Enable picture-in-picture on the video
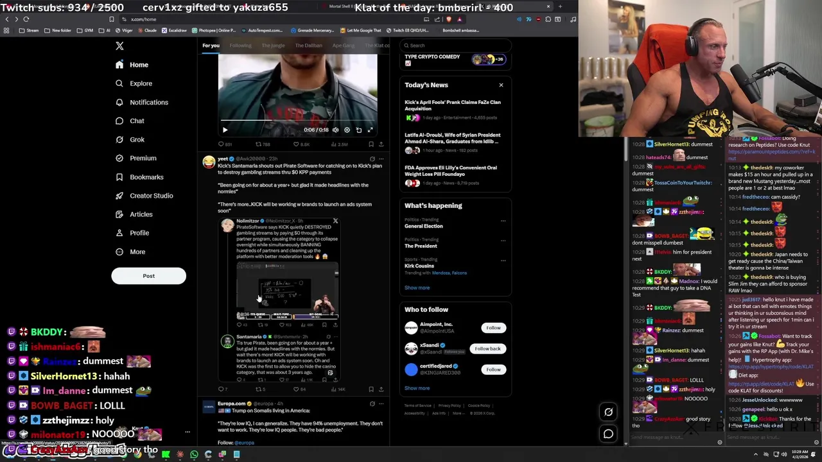This screenshot has width=822, height=462. (358, 130)
